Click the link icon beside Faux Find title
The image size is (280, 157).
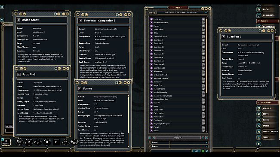point(19,74)
